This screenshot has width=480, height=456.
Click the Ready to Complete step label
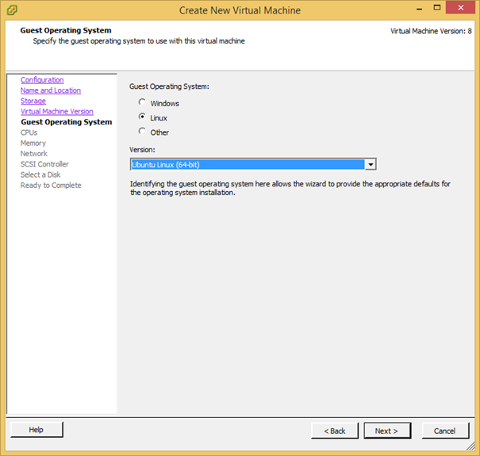(x=51, y=185)
